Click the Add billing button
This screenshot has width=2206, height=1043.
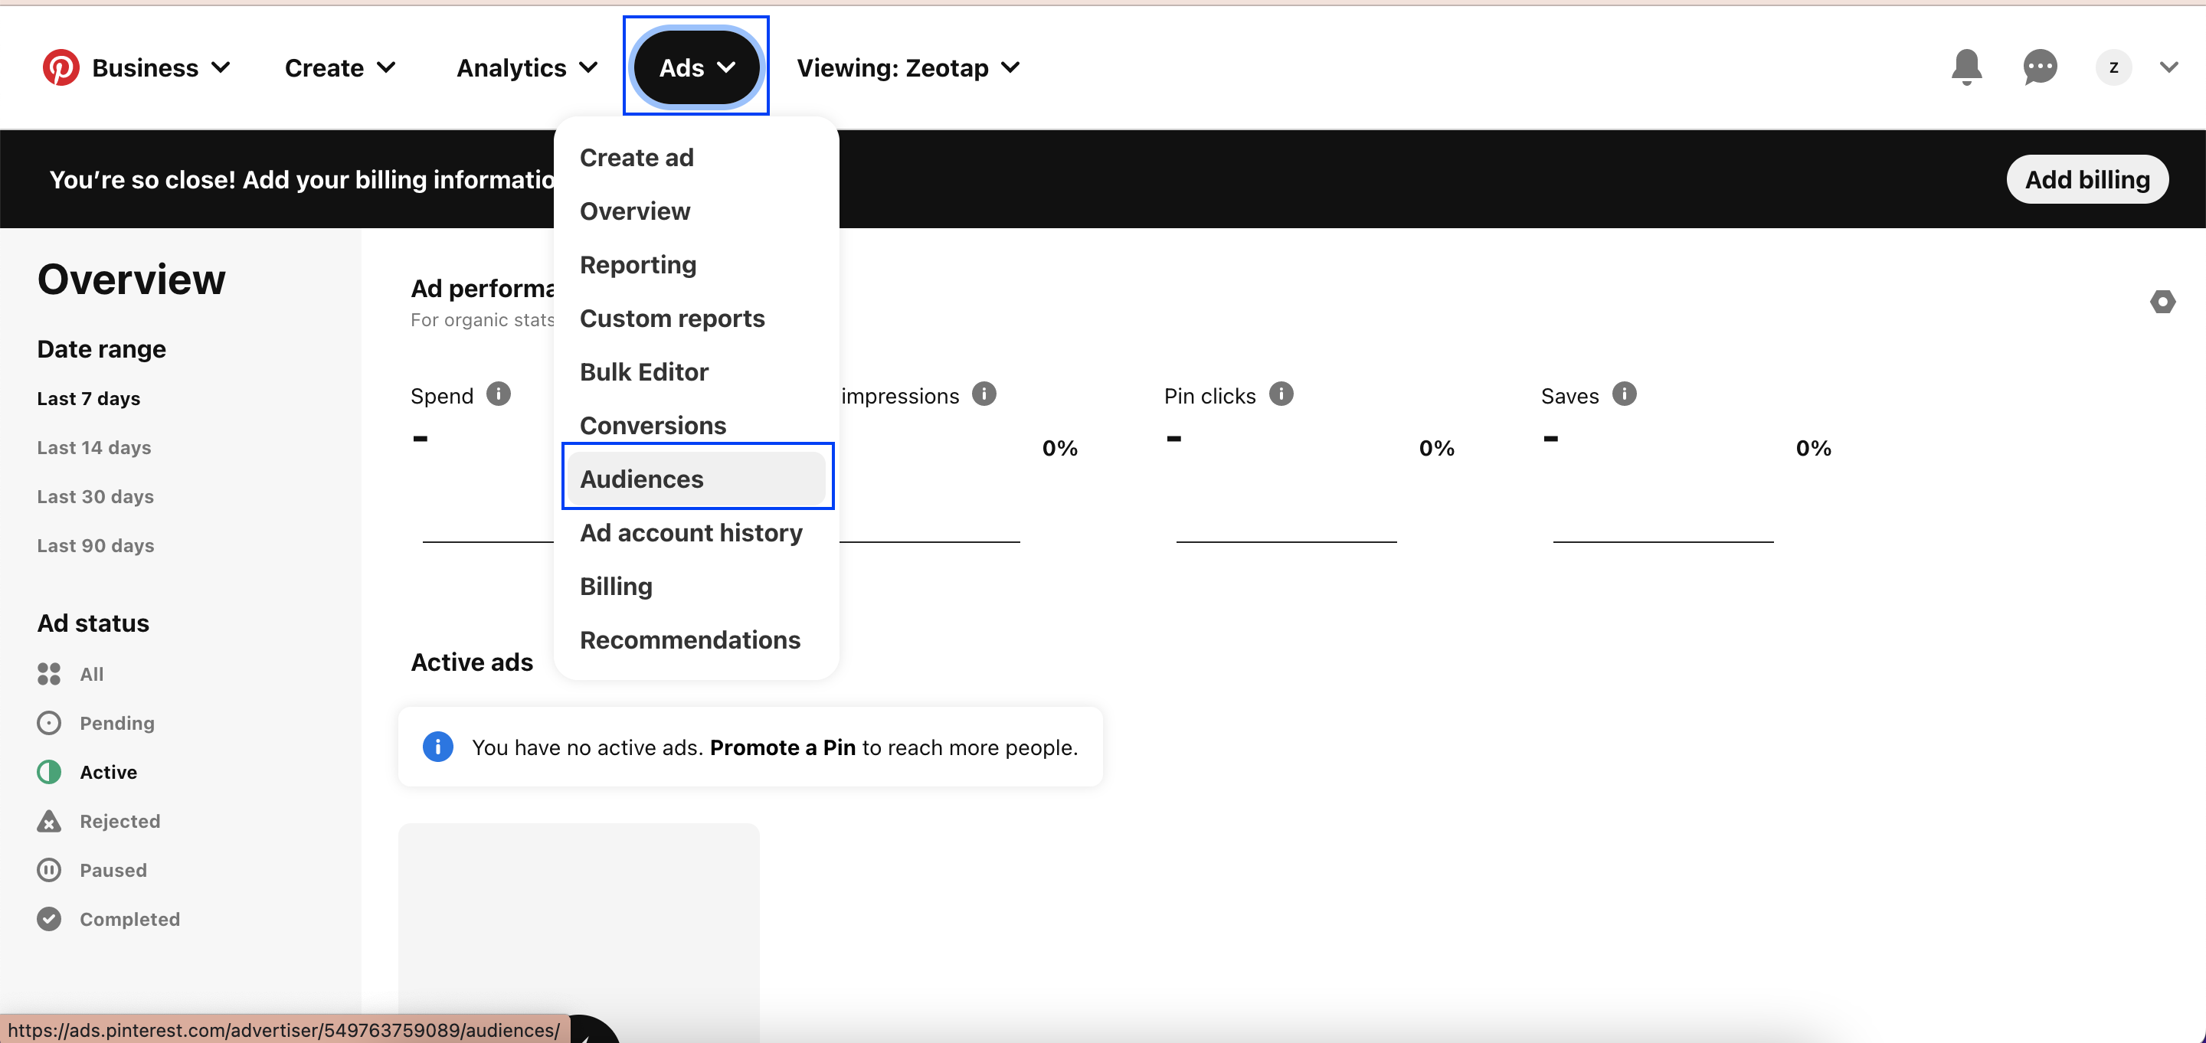pos(2087,179)
